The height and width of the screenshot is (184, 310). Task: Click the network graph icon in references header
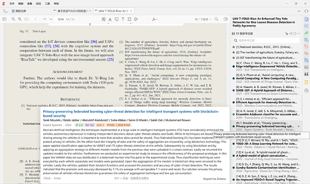tap(291, 34)
